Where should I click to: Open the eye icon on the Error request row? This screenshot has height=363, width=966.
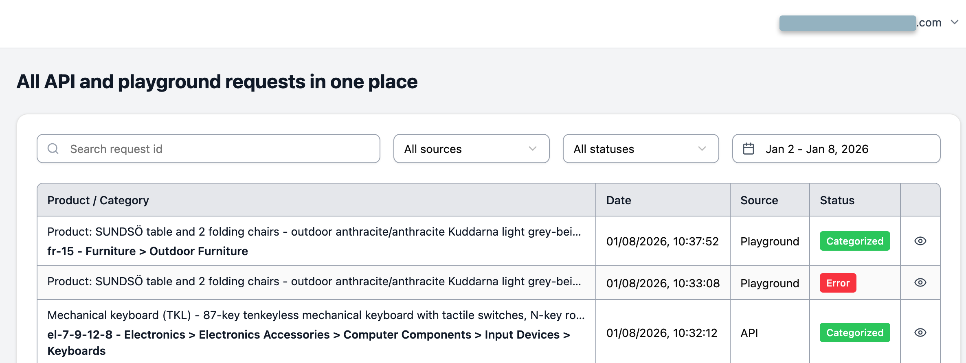[x=920, y=282]
